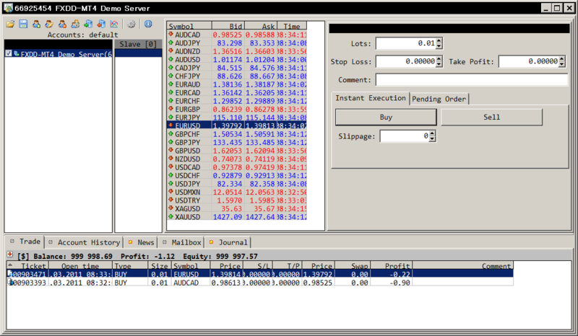
Task: Click the Lots input field
Action: click(406, 43)
